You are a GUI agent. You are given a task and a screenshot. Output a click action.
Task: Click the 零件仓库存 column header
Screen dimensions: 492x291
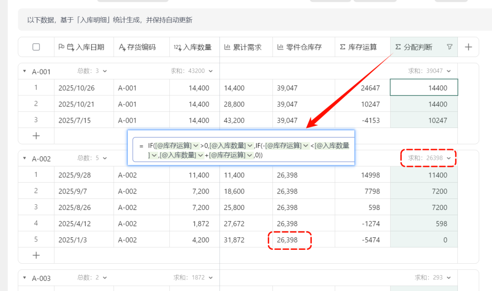coord(304,47)
